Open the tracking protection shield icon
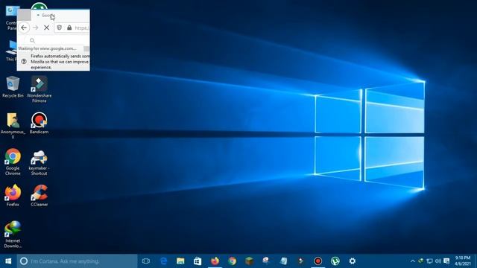The height and width of the screenshot is (268, 477). [60, 28]
